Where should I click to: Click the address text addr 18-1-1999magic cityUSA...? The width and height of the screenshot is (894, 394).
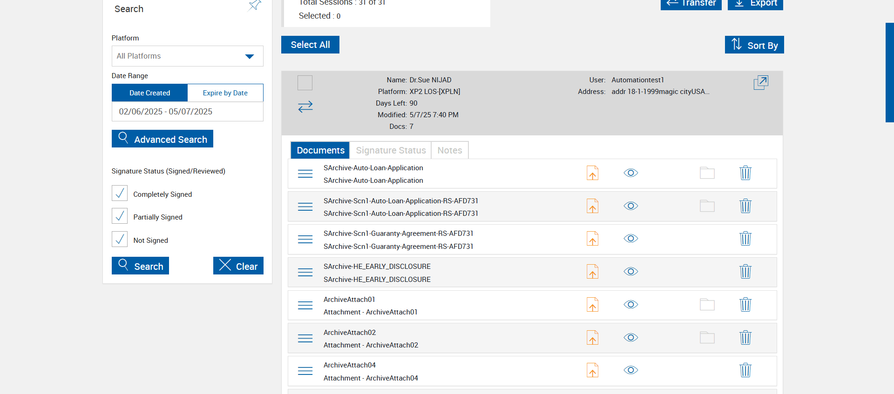coord(660,92)
